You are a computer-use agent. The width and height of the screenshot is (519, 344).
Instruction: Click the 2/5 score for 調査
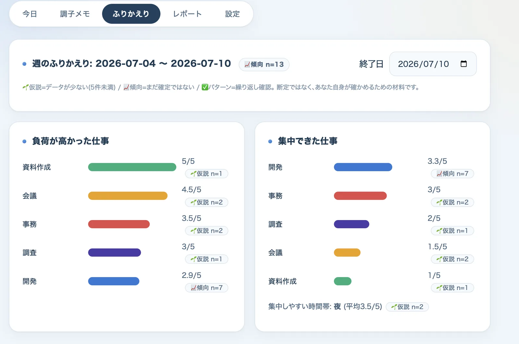click(434, 218)
